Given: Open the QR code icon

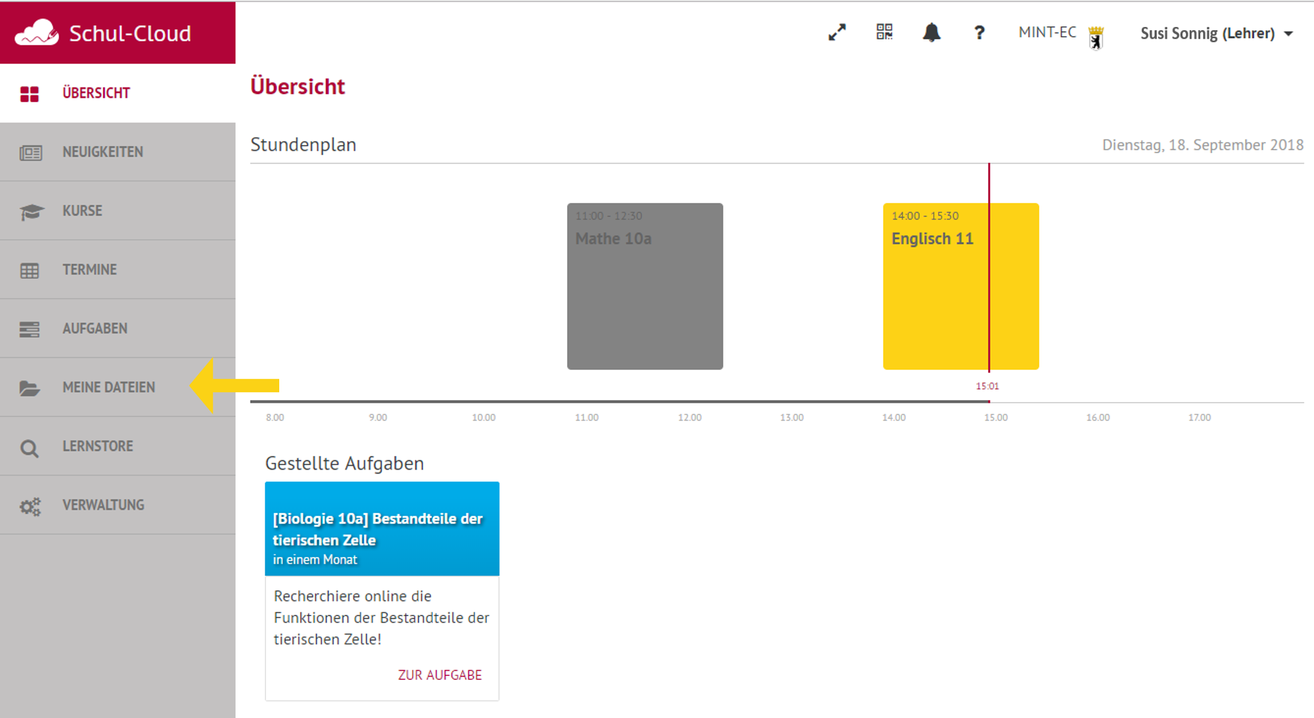Looking at the screenshot, I should tap(884, 32).
